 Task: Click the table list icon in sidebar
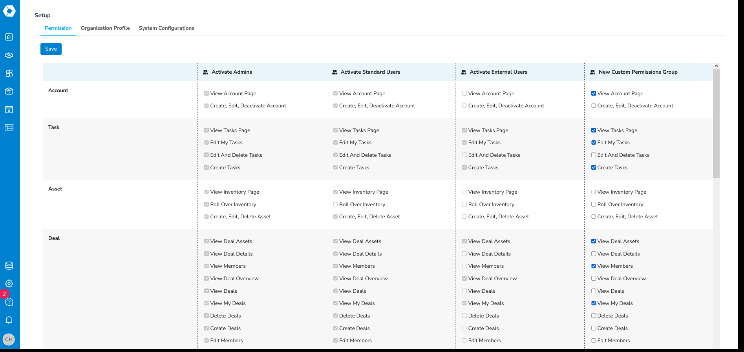pos(9,127)
